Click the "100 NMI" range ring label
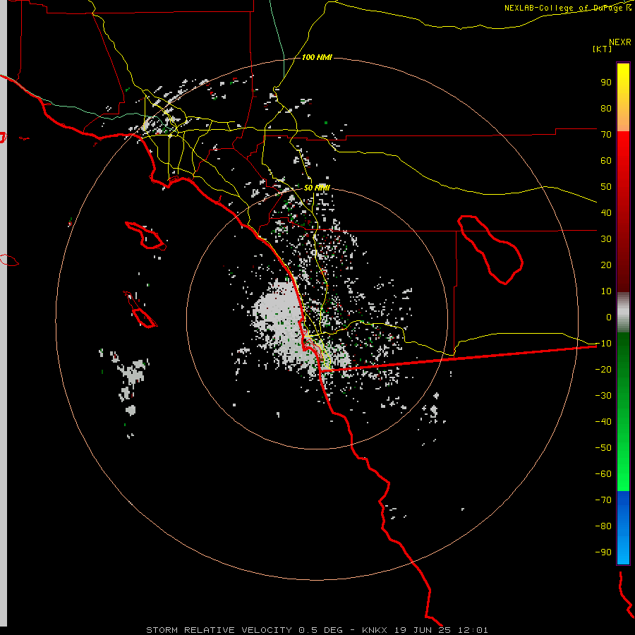 [x=317, y=57]
